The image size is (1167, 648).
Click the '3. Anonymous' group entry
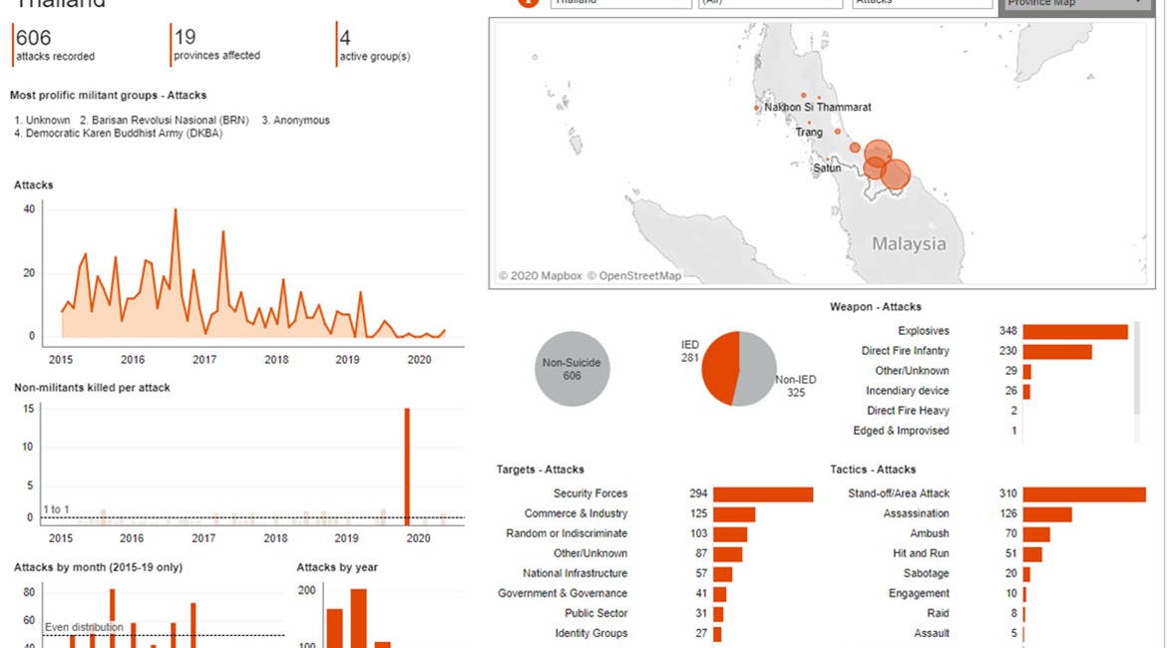click(x=295, y=120)
